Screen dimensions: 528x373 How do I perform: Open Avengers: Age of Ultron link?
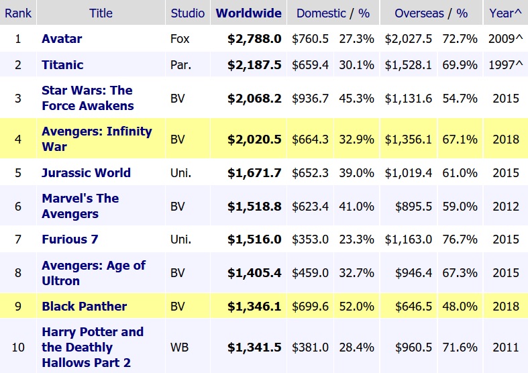point(93,273)
